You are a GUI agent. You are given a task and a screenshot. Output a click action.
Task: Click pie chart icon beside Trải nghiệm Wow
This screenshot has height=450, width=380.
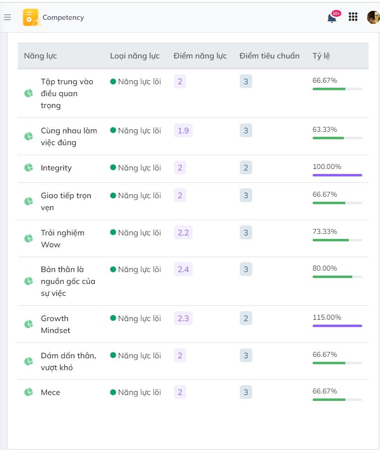pyautogui.click(x=29, y=239)
